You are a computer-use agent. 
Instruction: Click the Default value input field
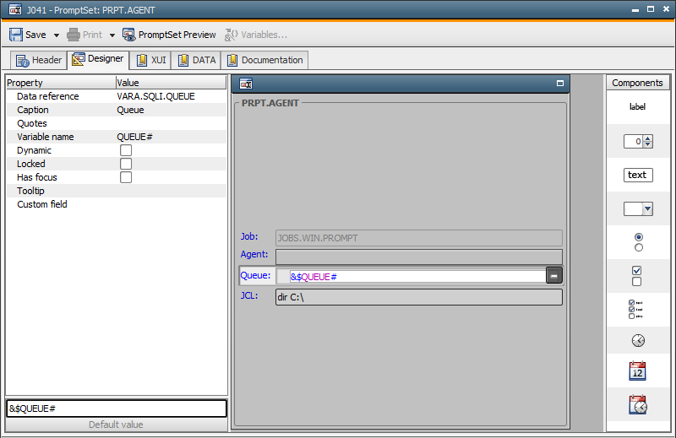click(x=116, y=408)
